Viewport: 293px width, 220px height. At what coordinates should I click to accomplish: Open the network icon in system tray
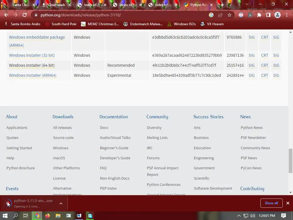246,216
